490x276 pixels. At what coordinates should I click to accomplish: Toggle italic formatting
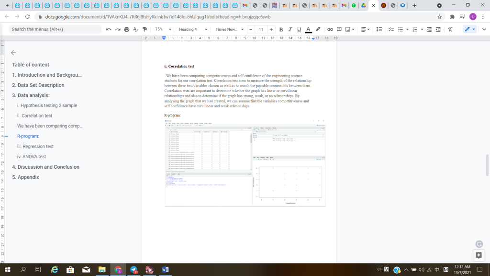(290, 29)
